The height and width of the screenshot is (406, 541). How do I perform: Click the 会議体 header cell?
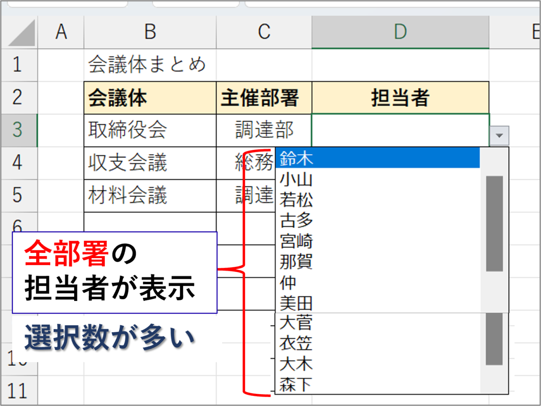[150, 98]
